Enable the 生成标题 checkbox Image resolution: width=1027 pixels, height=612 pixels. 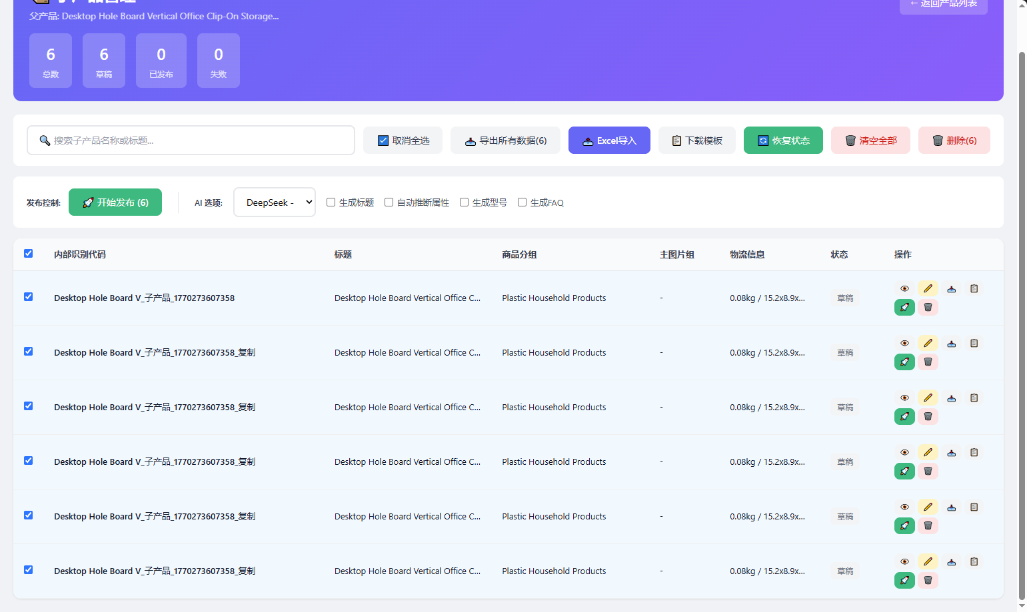click(x=331, y=202)
